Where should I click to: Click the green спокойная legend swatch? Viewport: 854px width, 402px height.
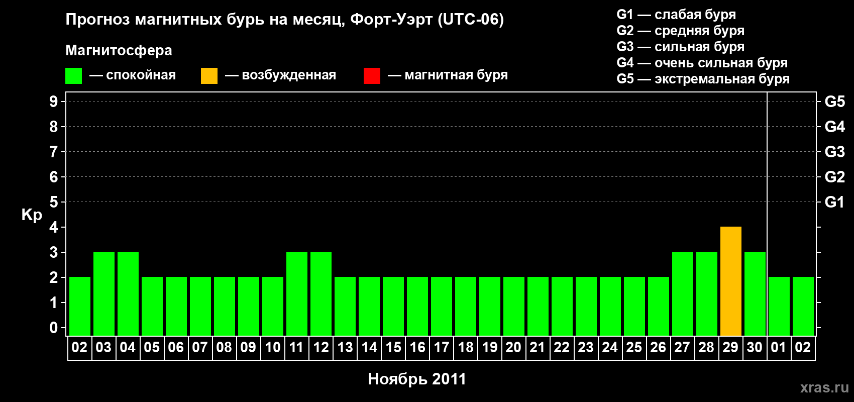click(73, 76)
